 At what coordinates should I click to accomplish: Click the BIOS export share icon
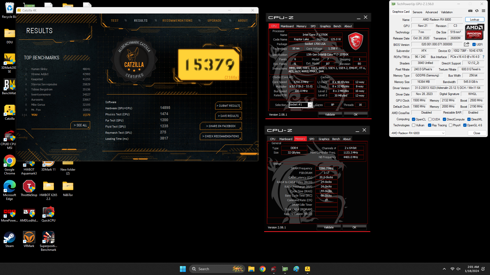click(x=467, y=44)
